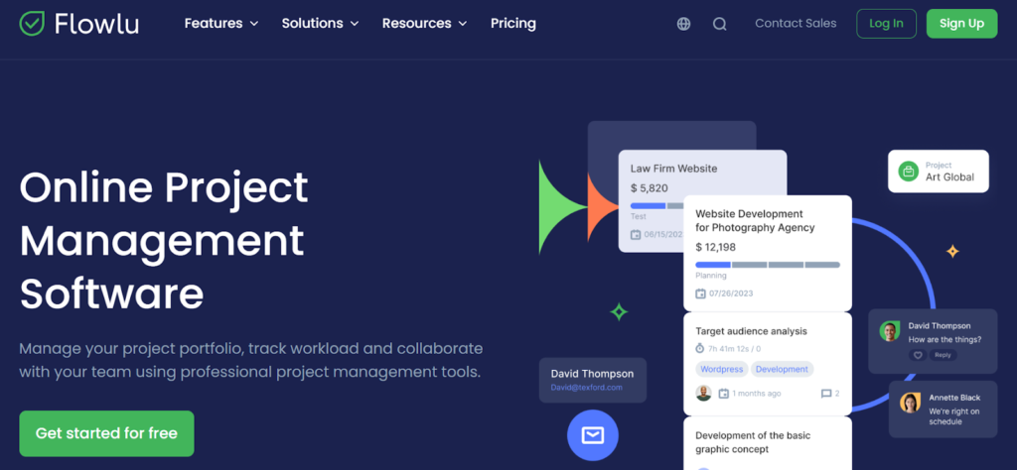Viewport: 1017px width, 470px height.
Task: Open the language globe selector
Action: point(683,24)
